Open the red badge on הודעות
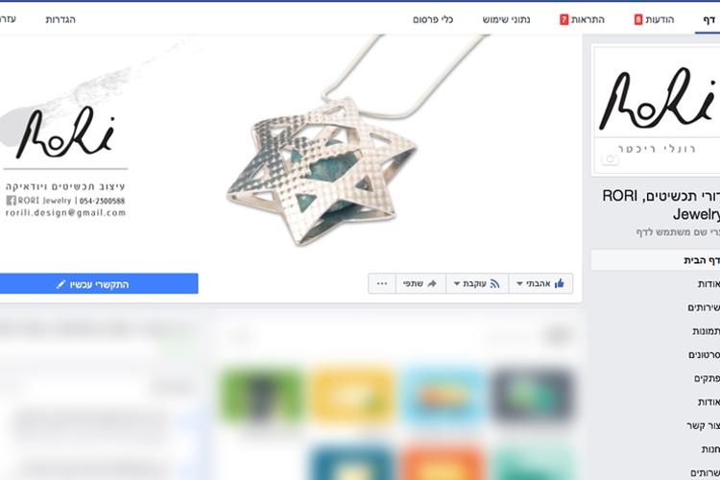The image size is (720, 480). click(638, 19)
